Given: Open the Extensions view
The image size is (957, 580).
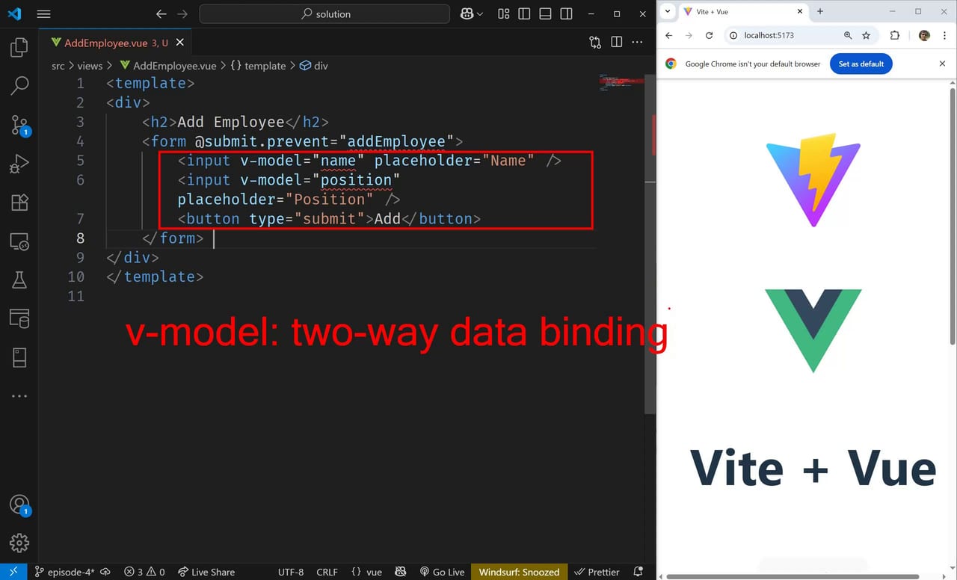Looking at the screenshot, I should coord(19,203).
